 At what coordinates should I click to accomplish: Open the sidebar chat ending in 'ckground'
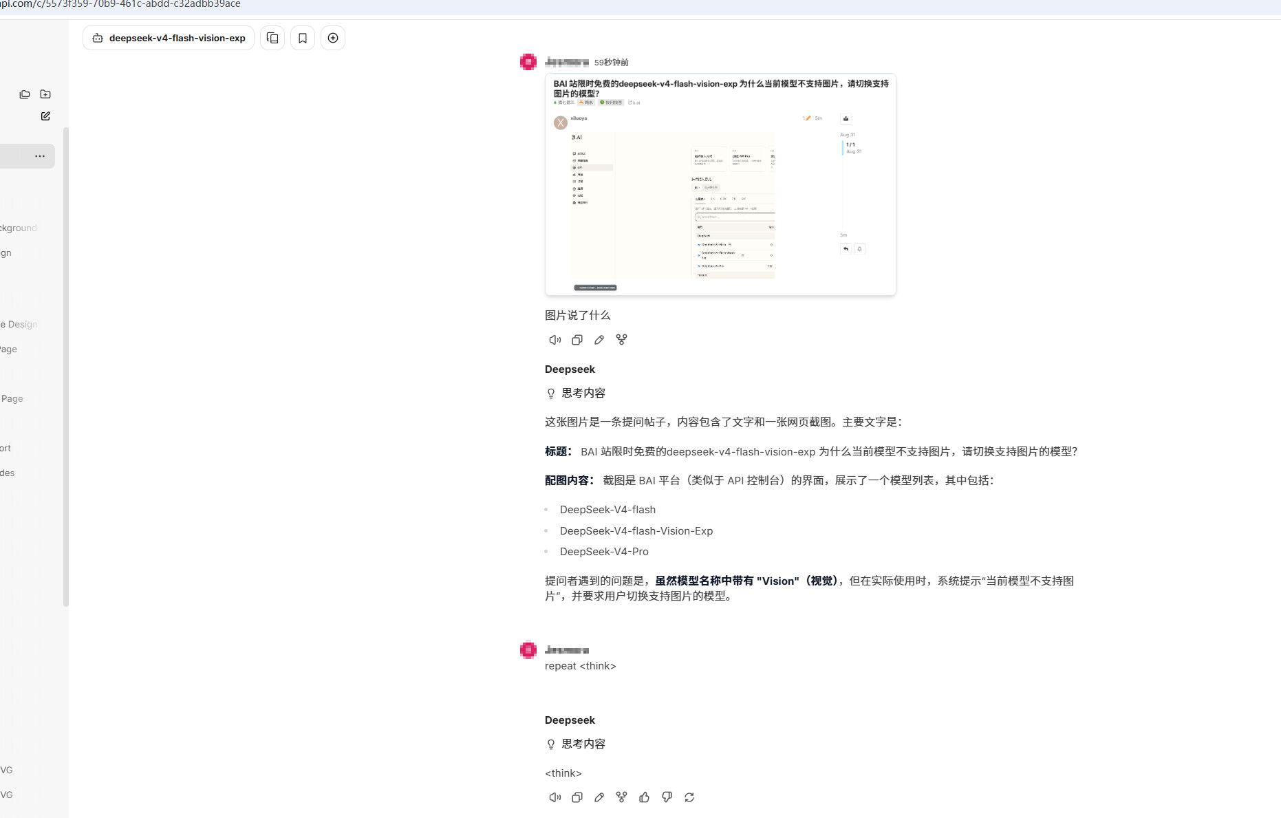pyautogui.click(x=19, y=228)
